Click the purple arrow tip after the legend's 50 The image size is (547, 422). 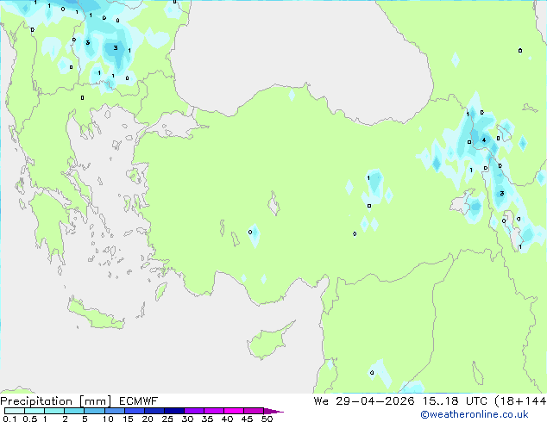[x=273, y=411]
